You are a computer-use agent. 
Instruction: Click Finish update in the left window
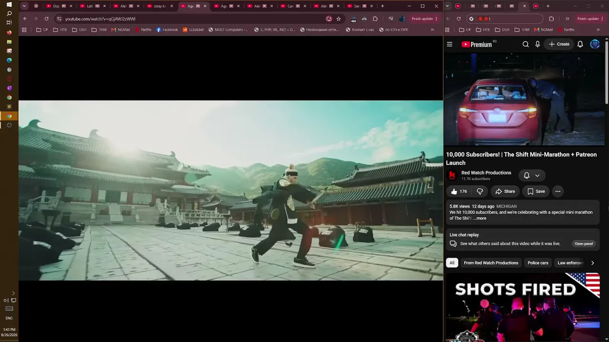point(425,19)
